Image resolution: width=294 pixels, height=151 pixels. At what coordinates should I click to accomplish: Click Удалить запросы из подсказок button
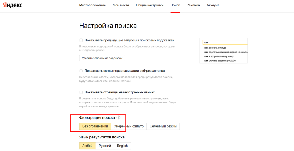(x=102, y=58)
